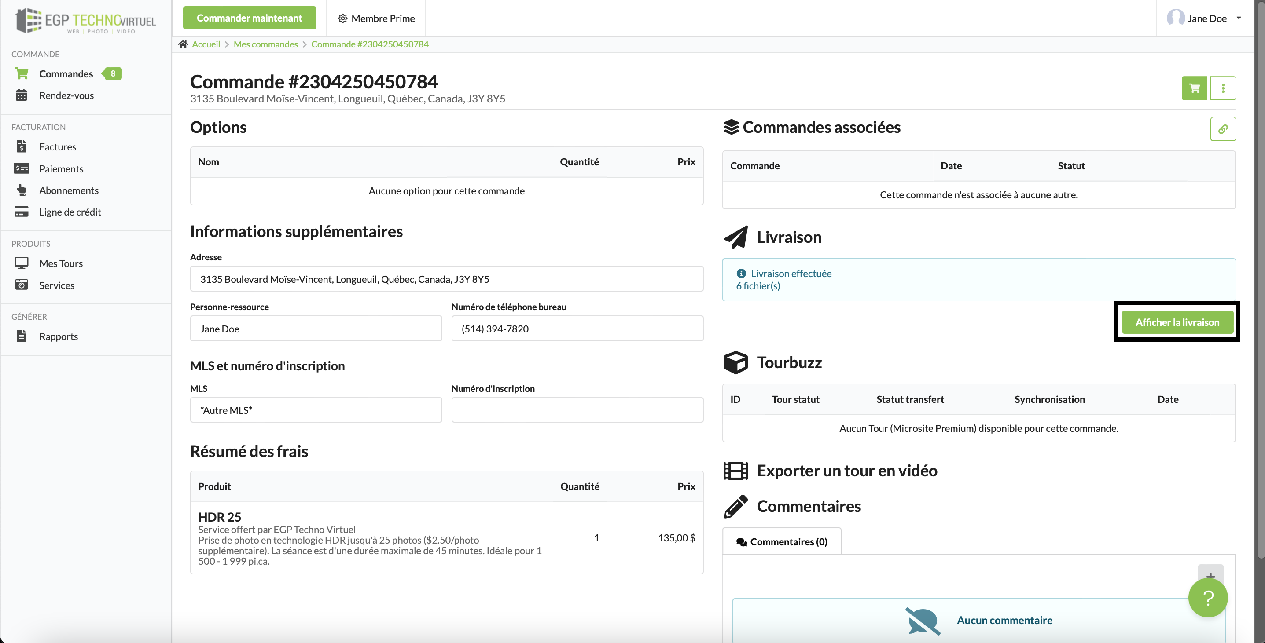Click the home icon in breadcrumb
1265x643 pixels.
(183, 44)
